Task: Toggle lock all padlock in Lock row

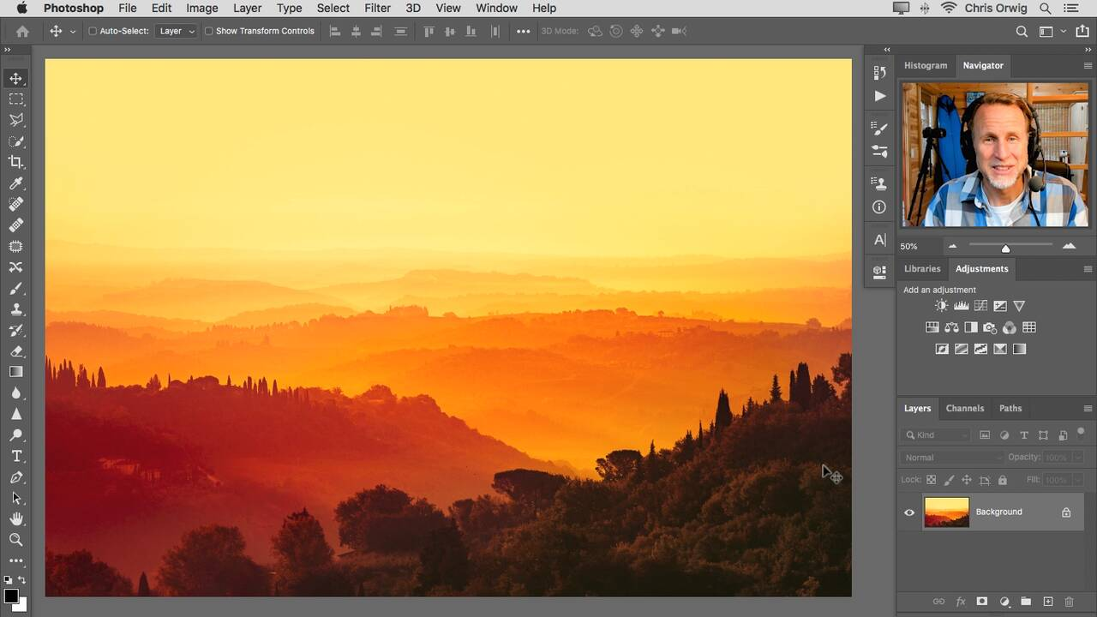Action: 1003,480
